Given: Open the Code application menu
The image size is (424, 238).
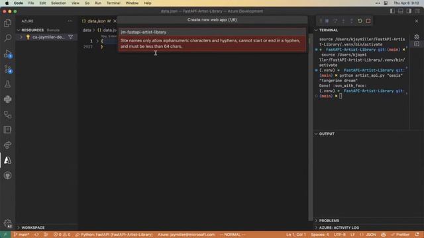Looking at the screenshot, I should [19, 3].
